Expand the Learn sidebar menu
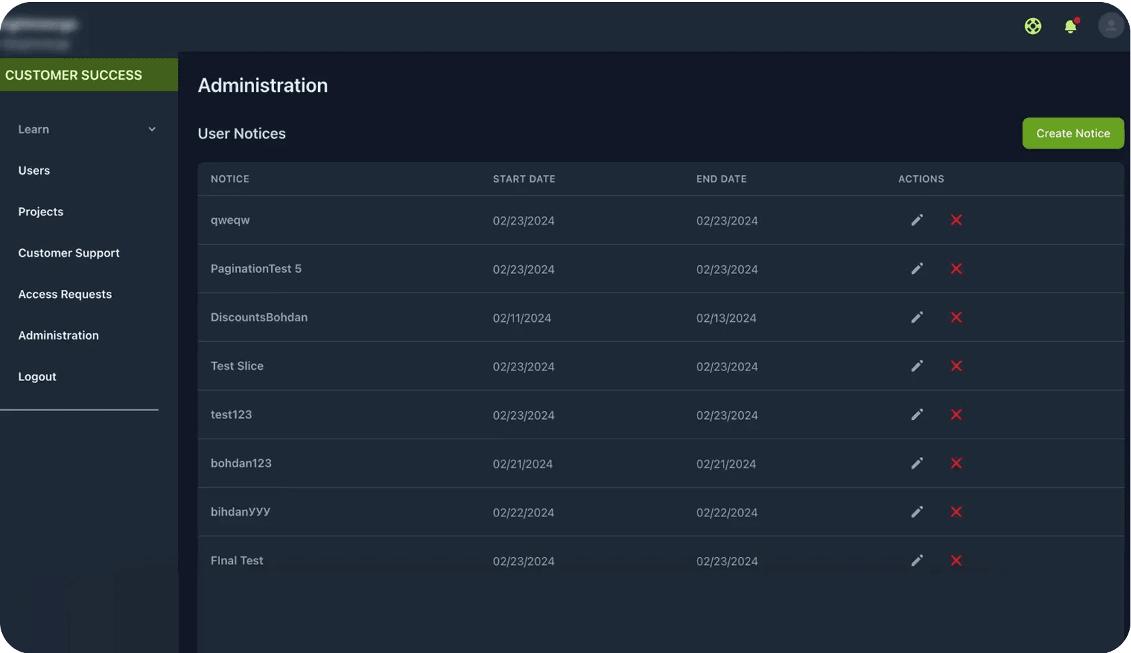The image size is (1131, 653). click(x=87, y=129)
